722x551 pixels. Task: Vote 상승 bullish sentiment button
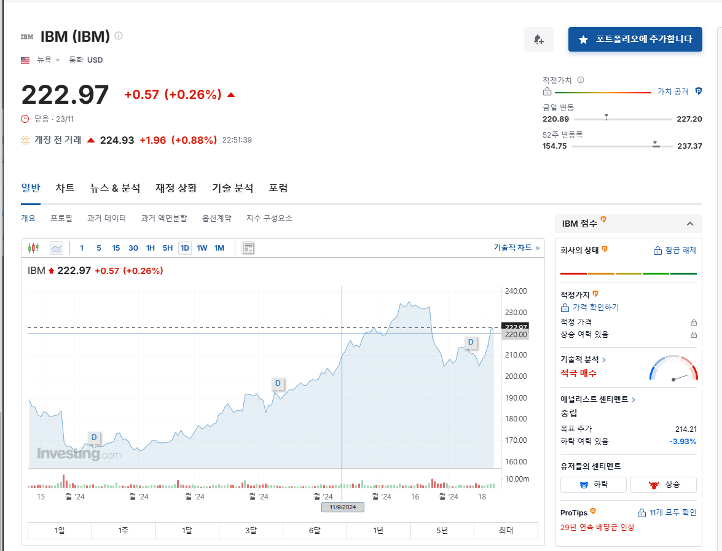[x=664, y=484]
